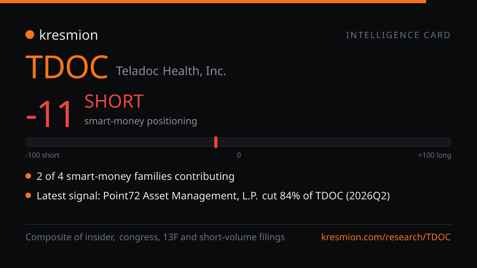Screen dimensions: 477x268
Task: Click the INTELLIGENCE CARD label
Action: pos(398,35)
